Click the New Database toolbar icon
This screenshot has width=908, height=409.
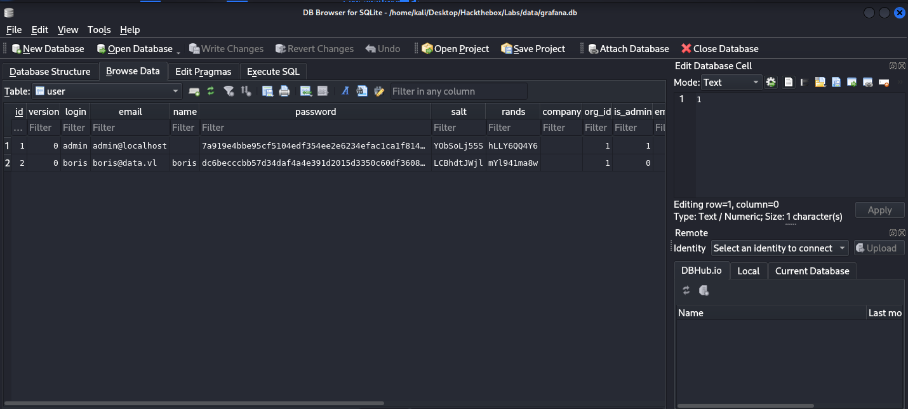pos(17,49)
